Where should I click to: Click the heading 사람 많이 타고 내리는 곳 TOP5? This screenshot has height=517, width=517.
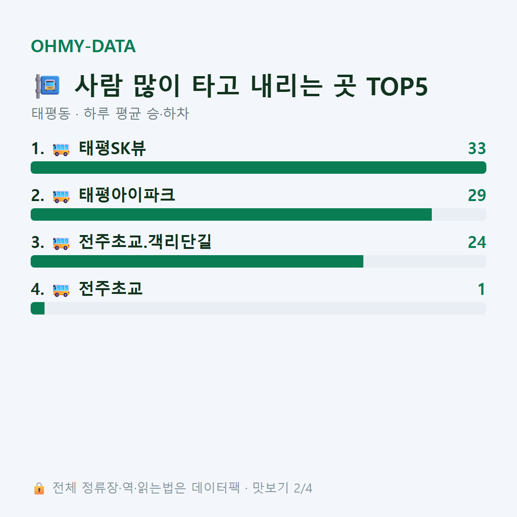click(x=251, y=86)
